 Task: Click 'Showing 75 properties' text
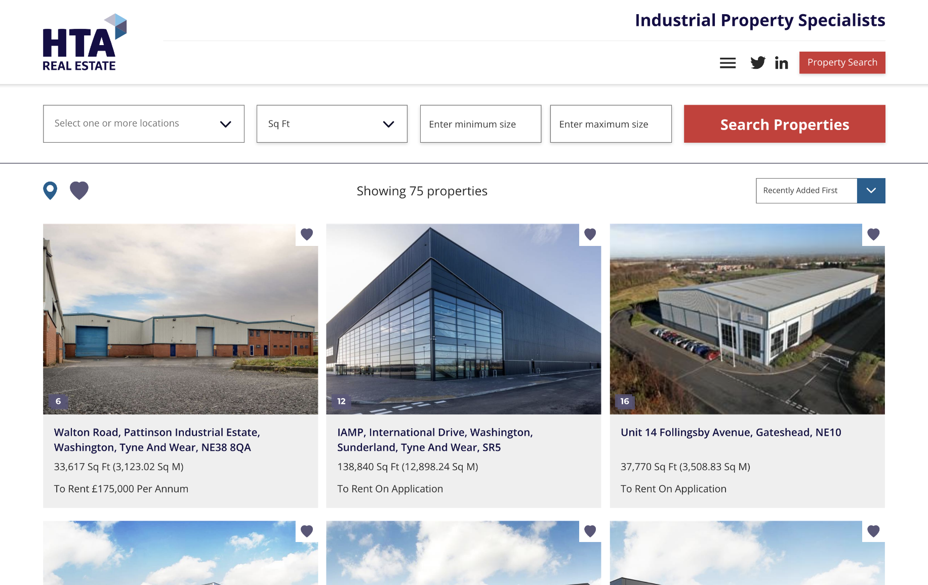(422, 191)
